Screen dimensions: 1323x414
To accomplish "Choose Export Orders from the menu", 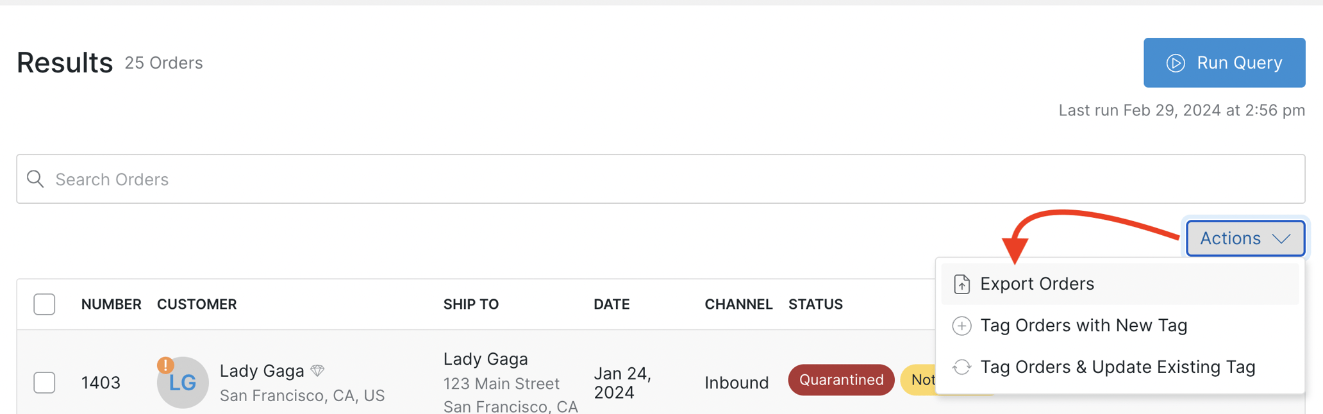I will (1037, 284).
